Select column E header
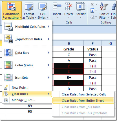 click(69, 43)
